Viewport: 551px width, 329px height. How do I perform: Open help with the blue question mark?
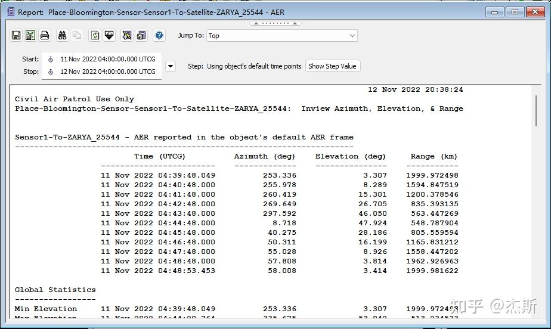159,35
